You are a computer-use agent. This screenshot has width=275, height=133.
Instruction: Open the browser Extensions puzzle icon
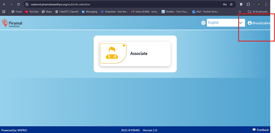248,4
